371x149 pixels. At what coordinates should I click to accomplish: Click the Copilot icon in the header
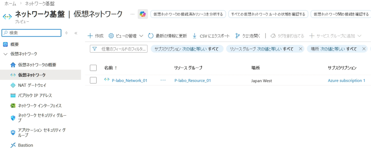[x=143, y=14]
